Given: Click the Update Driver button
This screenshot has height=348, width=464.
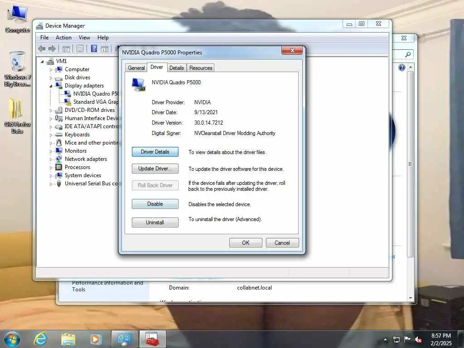Looking at the screenshot, I should click(x=155, y=169).
